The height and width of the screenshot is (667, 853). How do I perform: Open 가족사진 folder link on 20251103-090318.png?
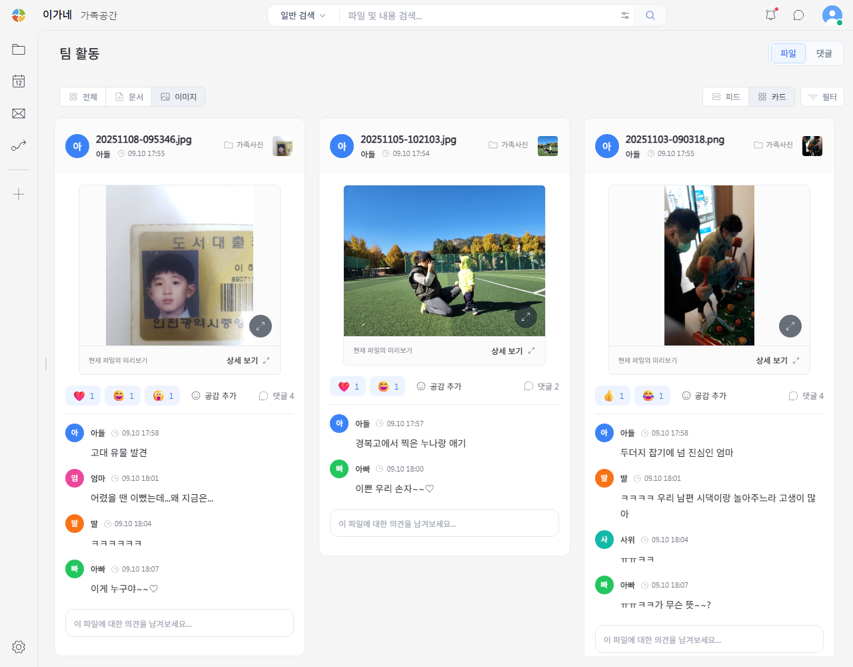point(773,145)
